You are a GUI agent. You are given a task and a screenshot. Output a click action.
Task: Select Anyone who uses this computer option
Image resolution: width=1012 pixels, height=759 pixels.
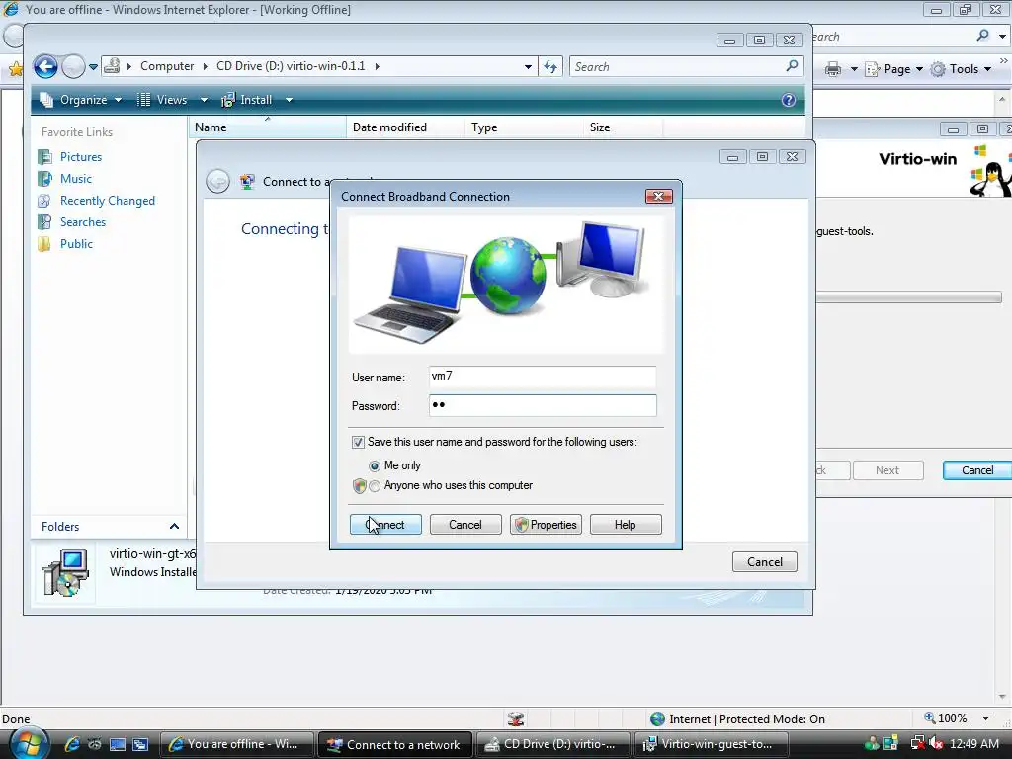tap(375, 486)
